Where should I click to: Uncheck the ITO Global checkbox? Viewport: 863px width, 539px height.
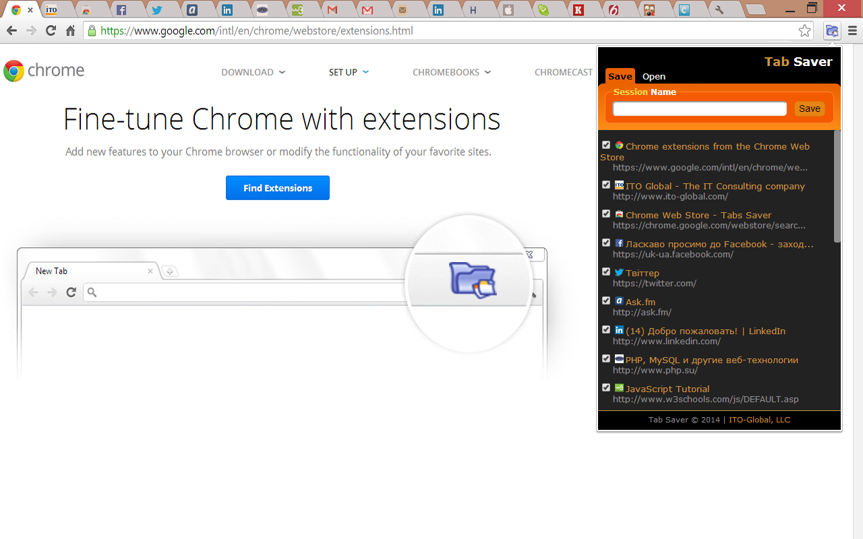tap(606, 185)
